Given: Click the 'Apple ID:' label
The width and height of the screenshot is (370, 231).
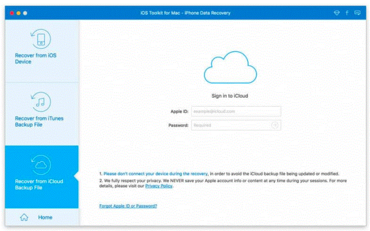Looking at the screenshot, I should tap(179, 111).
